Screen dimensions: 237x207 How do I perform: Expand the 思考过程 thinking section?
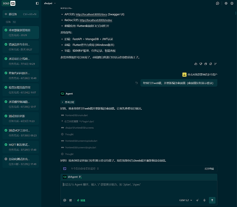(68, 102)
